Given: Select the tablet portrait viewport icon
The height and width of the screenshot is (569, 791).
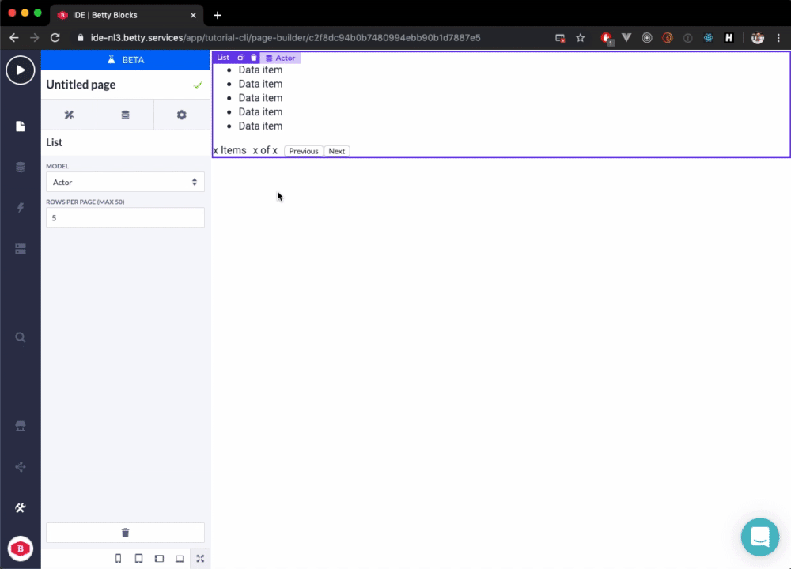Looking at the screenshot, I should click(x=138, y=559).
